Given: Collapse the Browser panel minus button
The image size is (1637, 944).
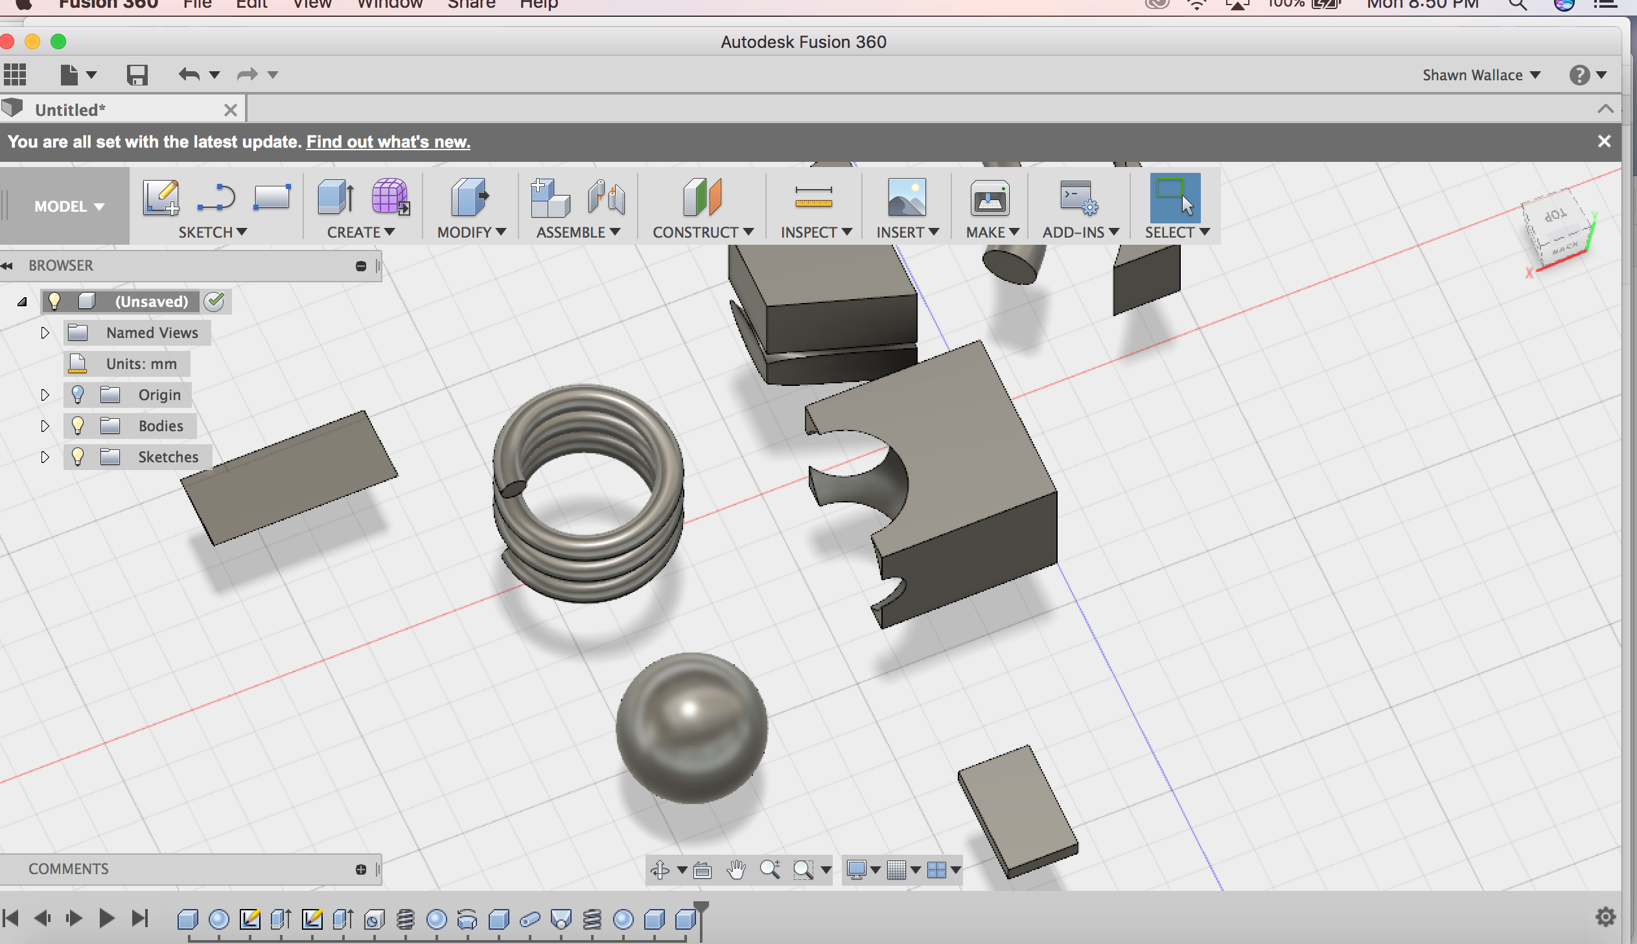Looking at the screenshot, I should pos(362,266).
